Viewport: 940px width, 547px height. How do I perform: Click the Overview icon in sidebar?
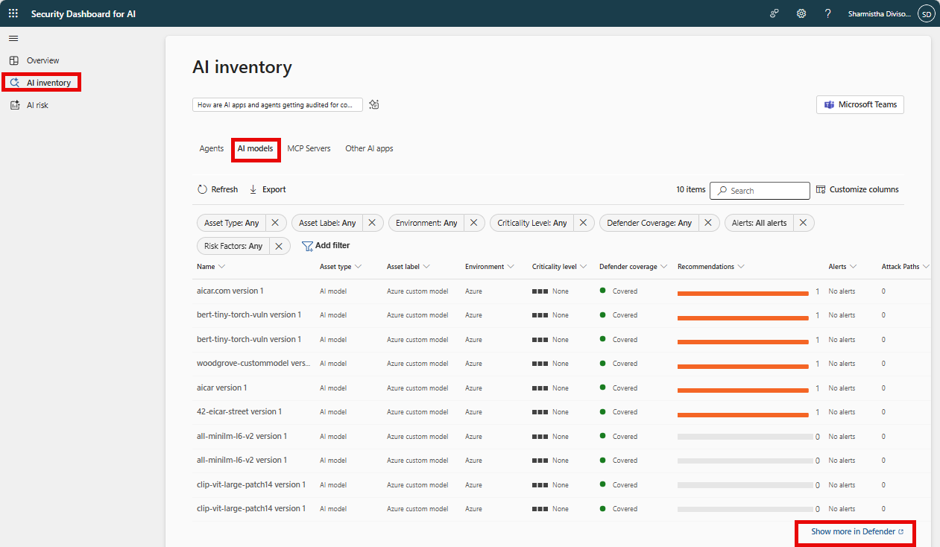click(14, 60)
